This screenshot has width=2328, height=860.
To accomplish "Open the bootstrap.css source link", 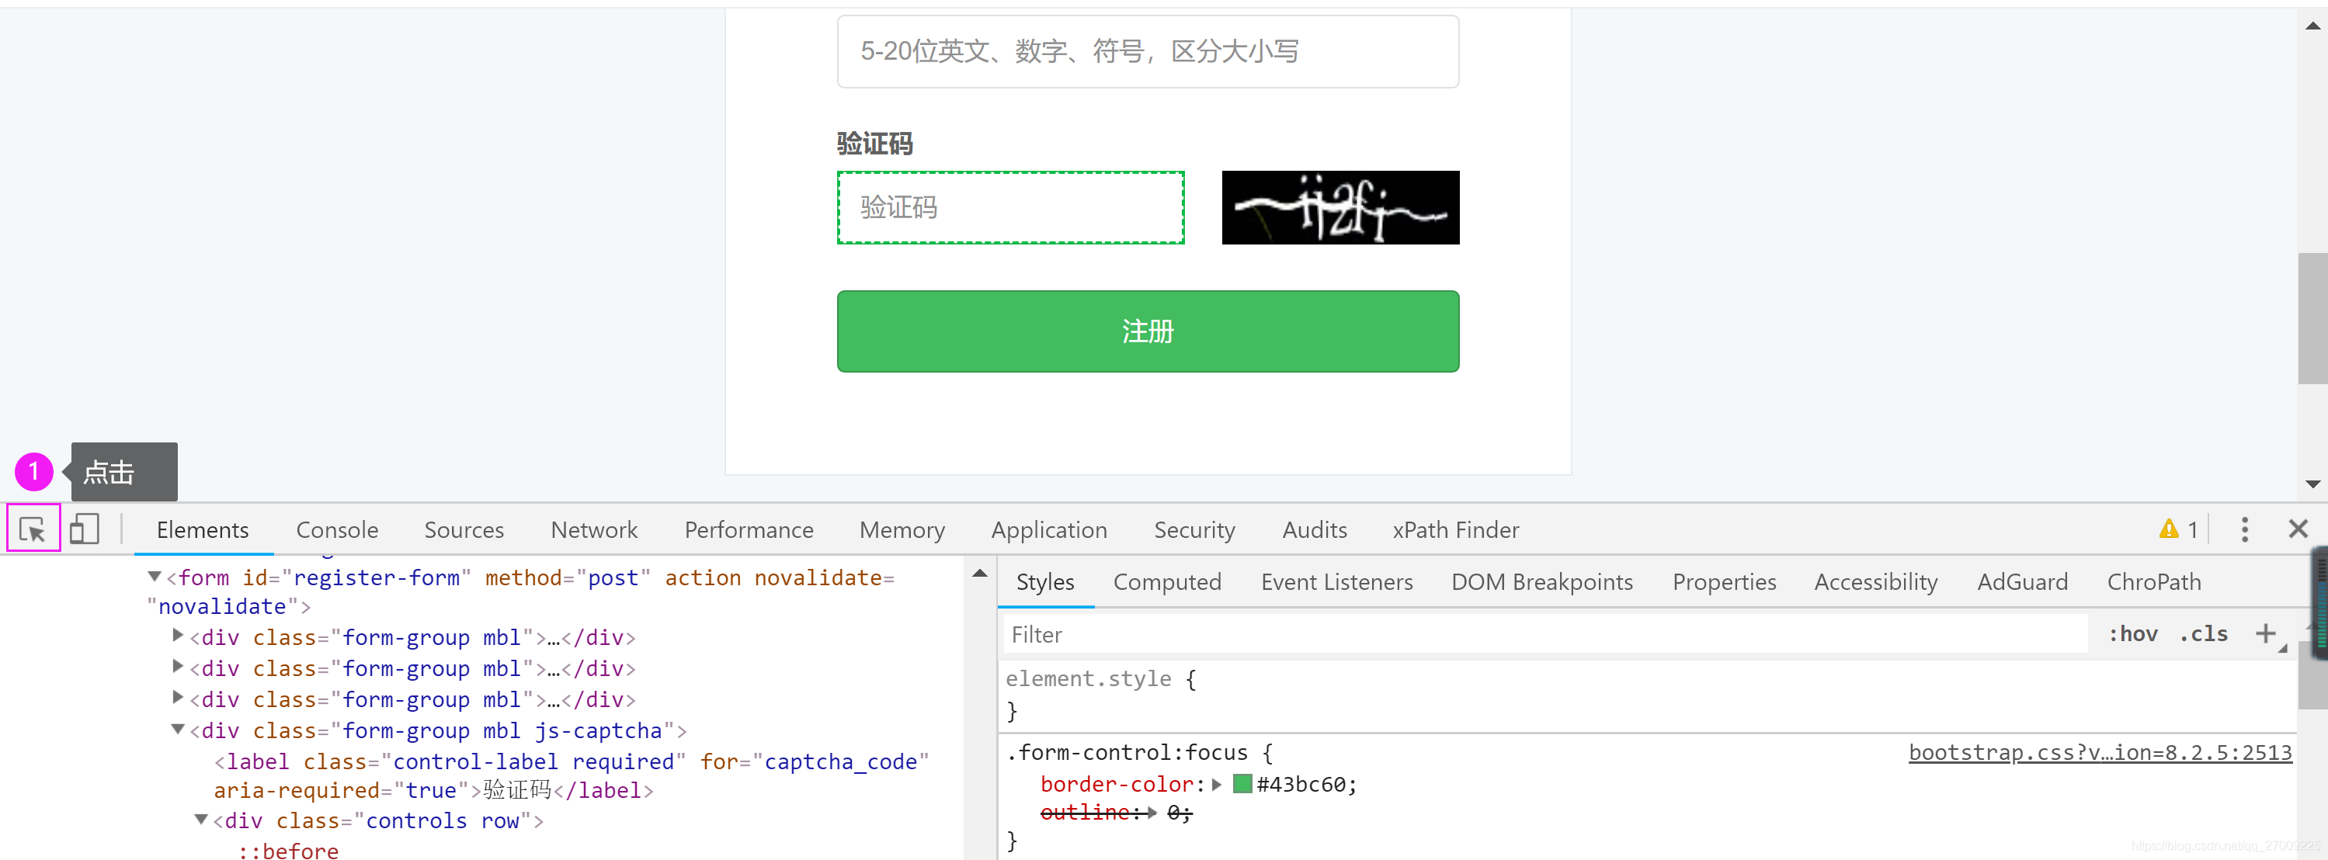I will click(2100, 753).
